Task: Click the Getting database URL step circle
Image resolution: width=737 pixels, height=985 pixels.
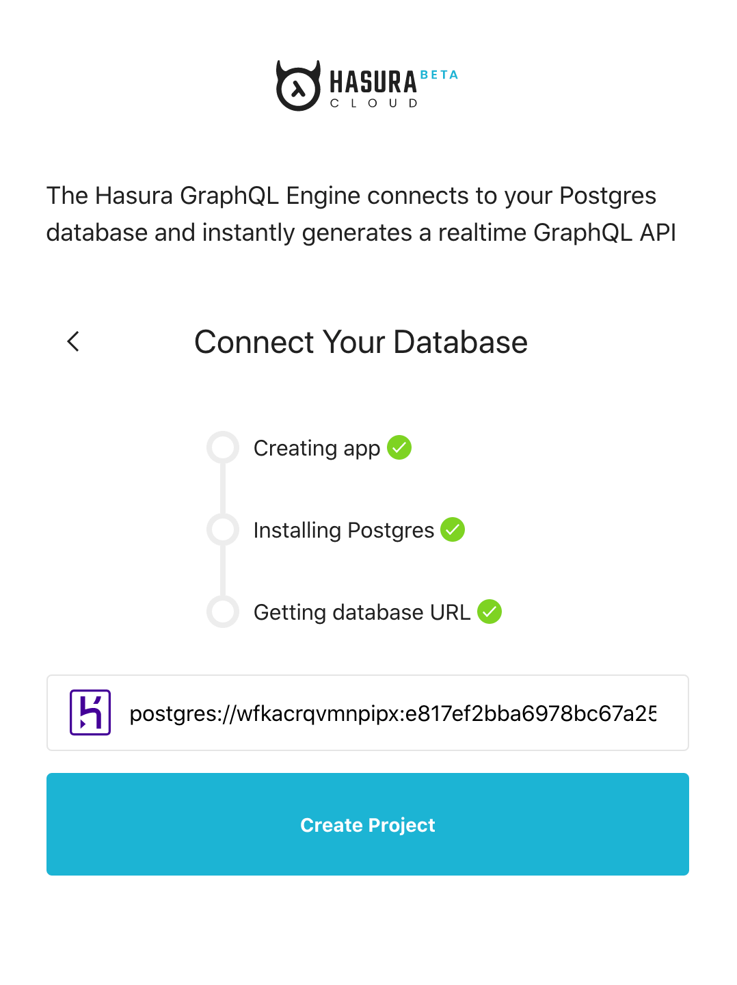Action: 223,612
